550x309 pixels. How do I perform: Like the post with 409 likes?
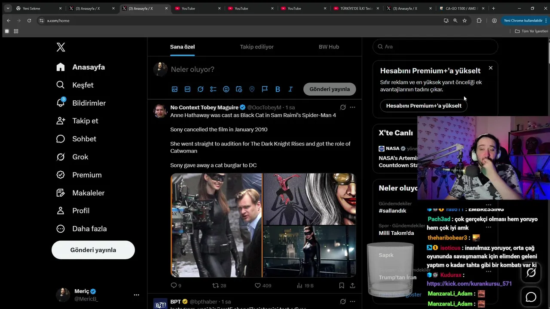pos(263,285)
